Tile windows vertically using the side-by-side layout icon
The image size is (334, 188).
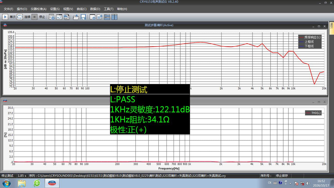tap(114, 17)
